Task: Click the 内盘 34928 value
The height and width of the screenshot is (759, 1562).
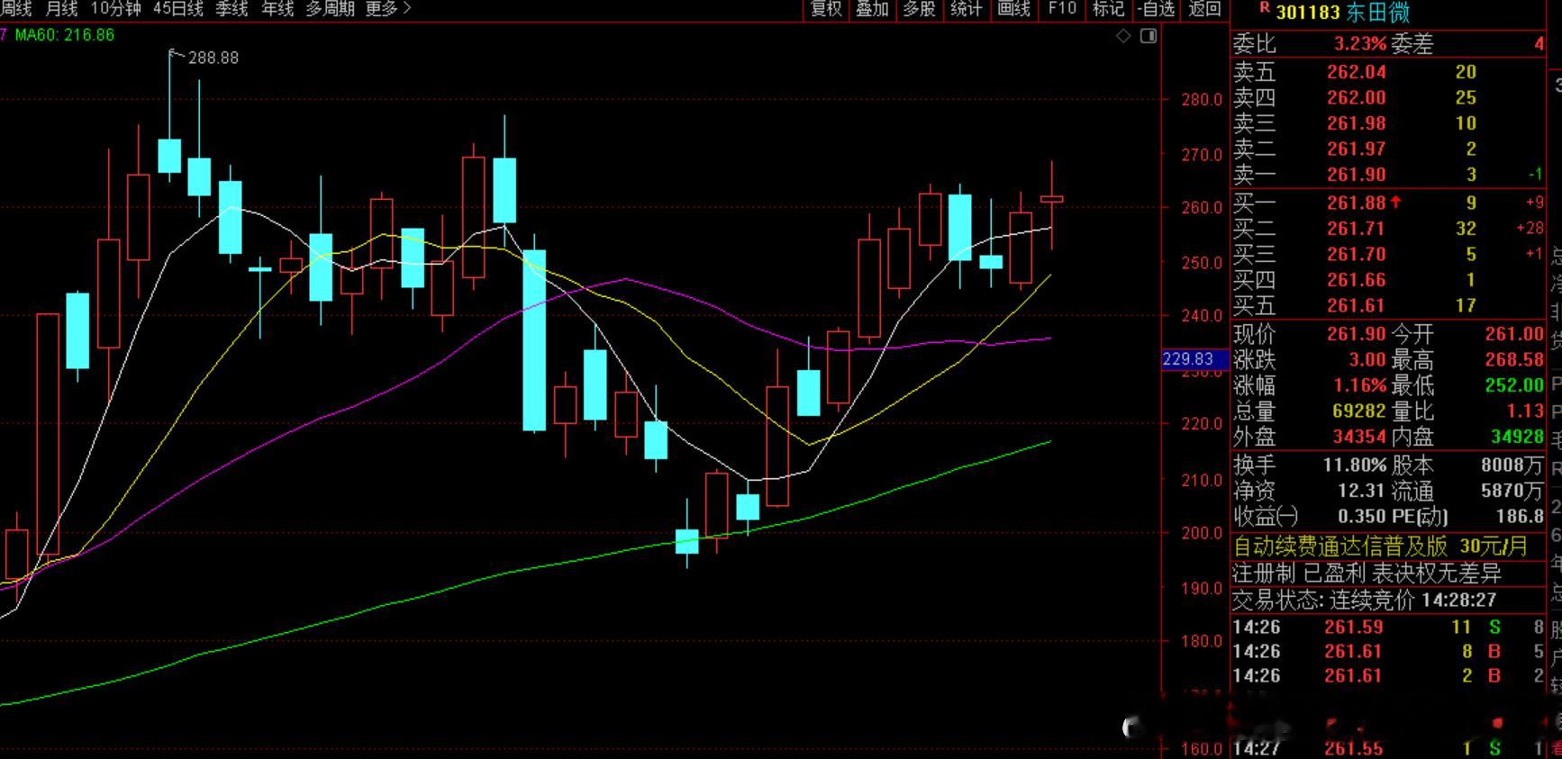Action: click(x=1518, y=437)
